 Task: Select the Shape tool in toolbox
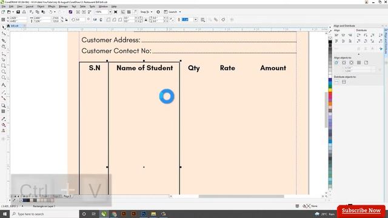pos(4,34)
